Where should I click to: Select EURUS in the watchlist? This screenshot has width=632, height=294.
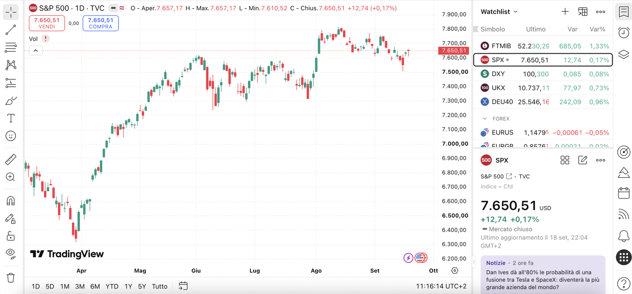coord(543,133)
